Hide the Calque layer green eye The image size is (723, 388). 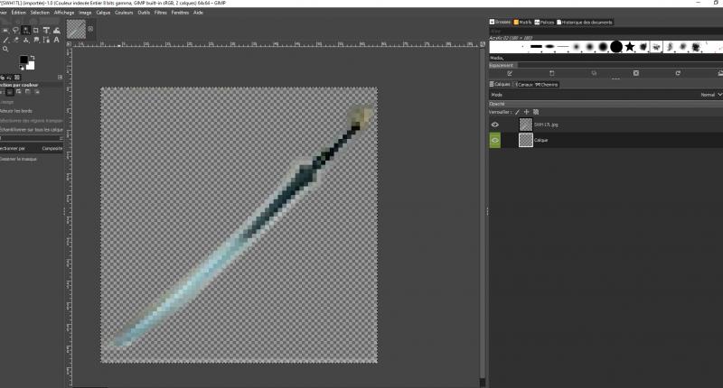(x=494, y=141)
